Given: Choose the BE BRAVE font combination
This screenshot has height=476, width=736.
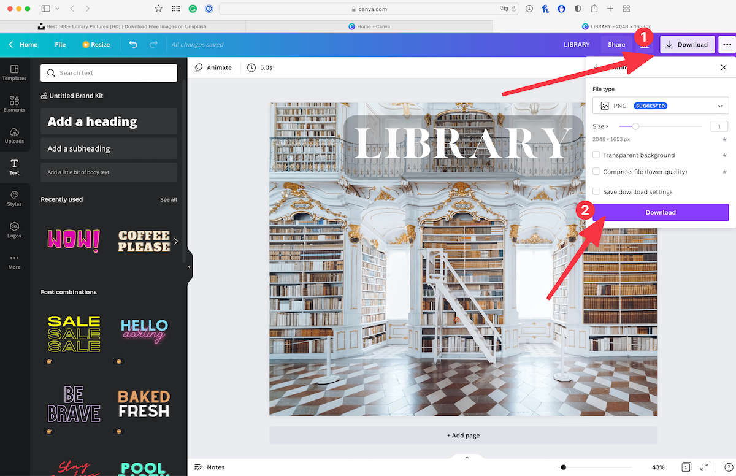Looking at the screenshot, I should 74,404.
